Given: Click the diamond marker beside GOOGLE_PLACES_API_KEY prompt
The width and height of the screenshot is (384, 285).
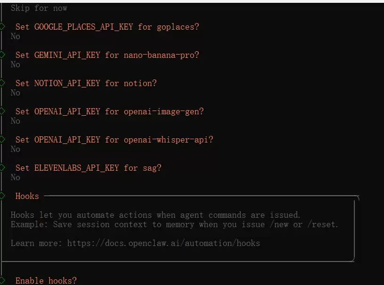Looking at the screenshot, I should tap(2, 26).
